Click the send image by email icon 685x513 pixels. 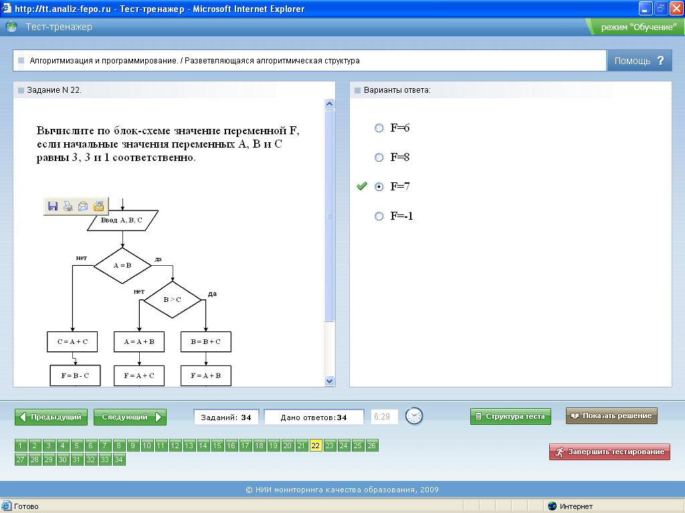point(83,206)
